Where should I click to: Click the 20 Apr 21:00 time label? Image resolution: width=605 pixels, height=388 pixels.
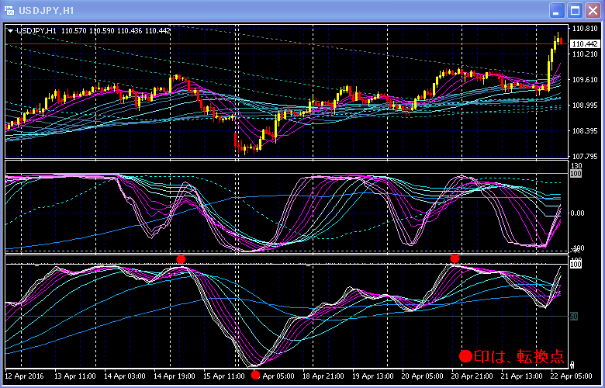(x=473, y=376)
